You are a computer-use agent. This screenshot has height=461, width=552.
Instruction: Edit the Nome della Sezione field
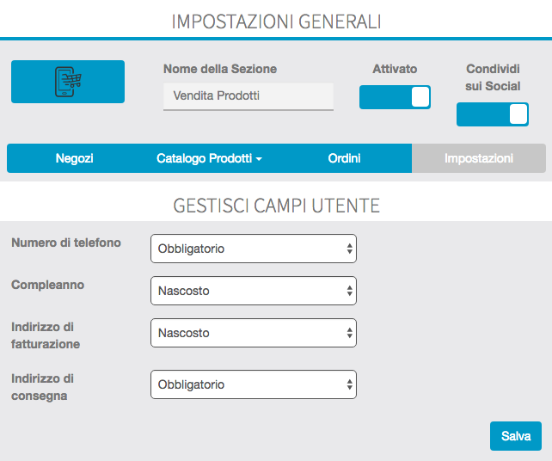(x=248, y=96)
